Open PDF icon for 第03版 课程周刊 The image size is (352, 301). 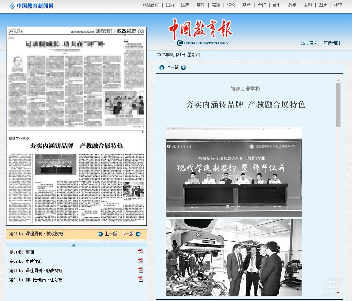coord(141,270)
